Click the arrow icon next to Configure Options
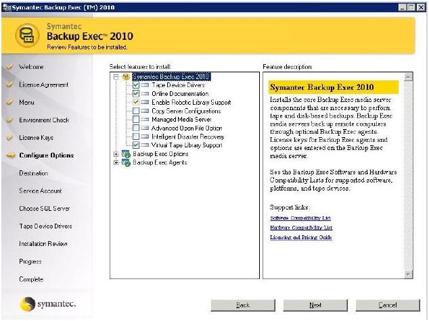Viewport: 429px width, 321px height. click(11, 155)
